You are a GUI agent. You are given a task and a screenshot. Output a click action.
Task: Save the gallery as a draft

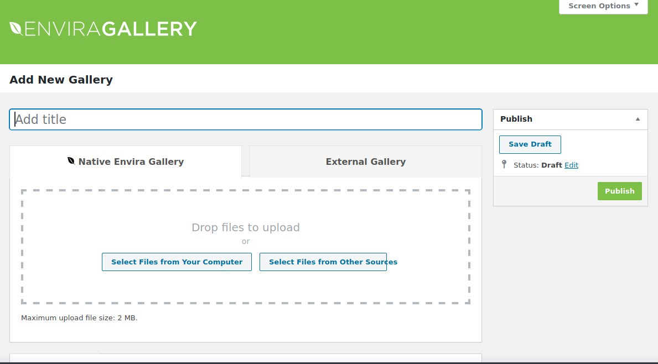coord(530,144)
